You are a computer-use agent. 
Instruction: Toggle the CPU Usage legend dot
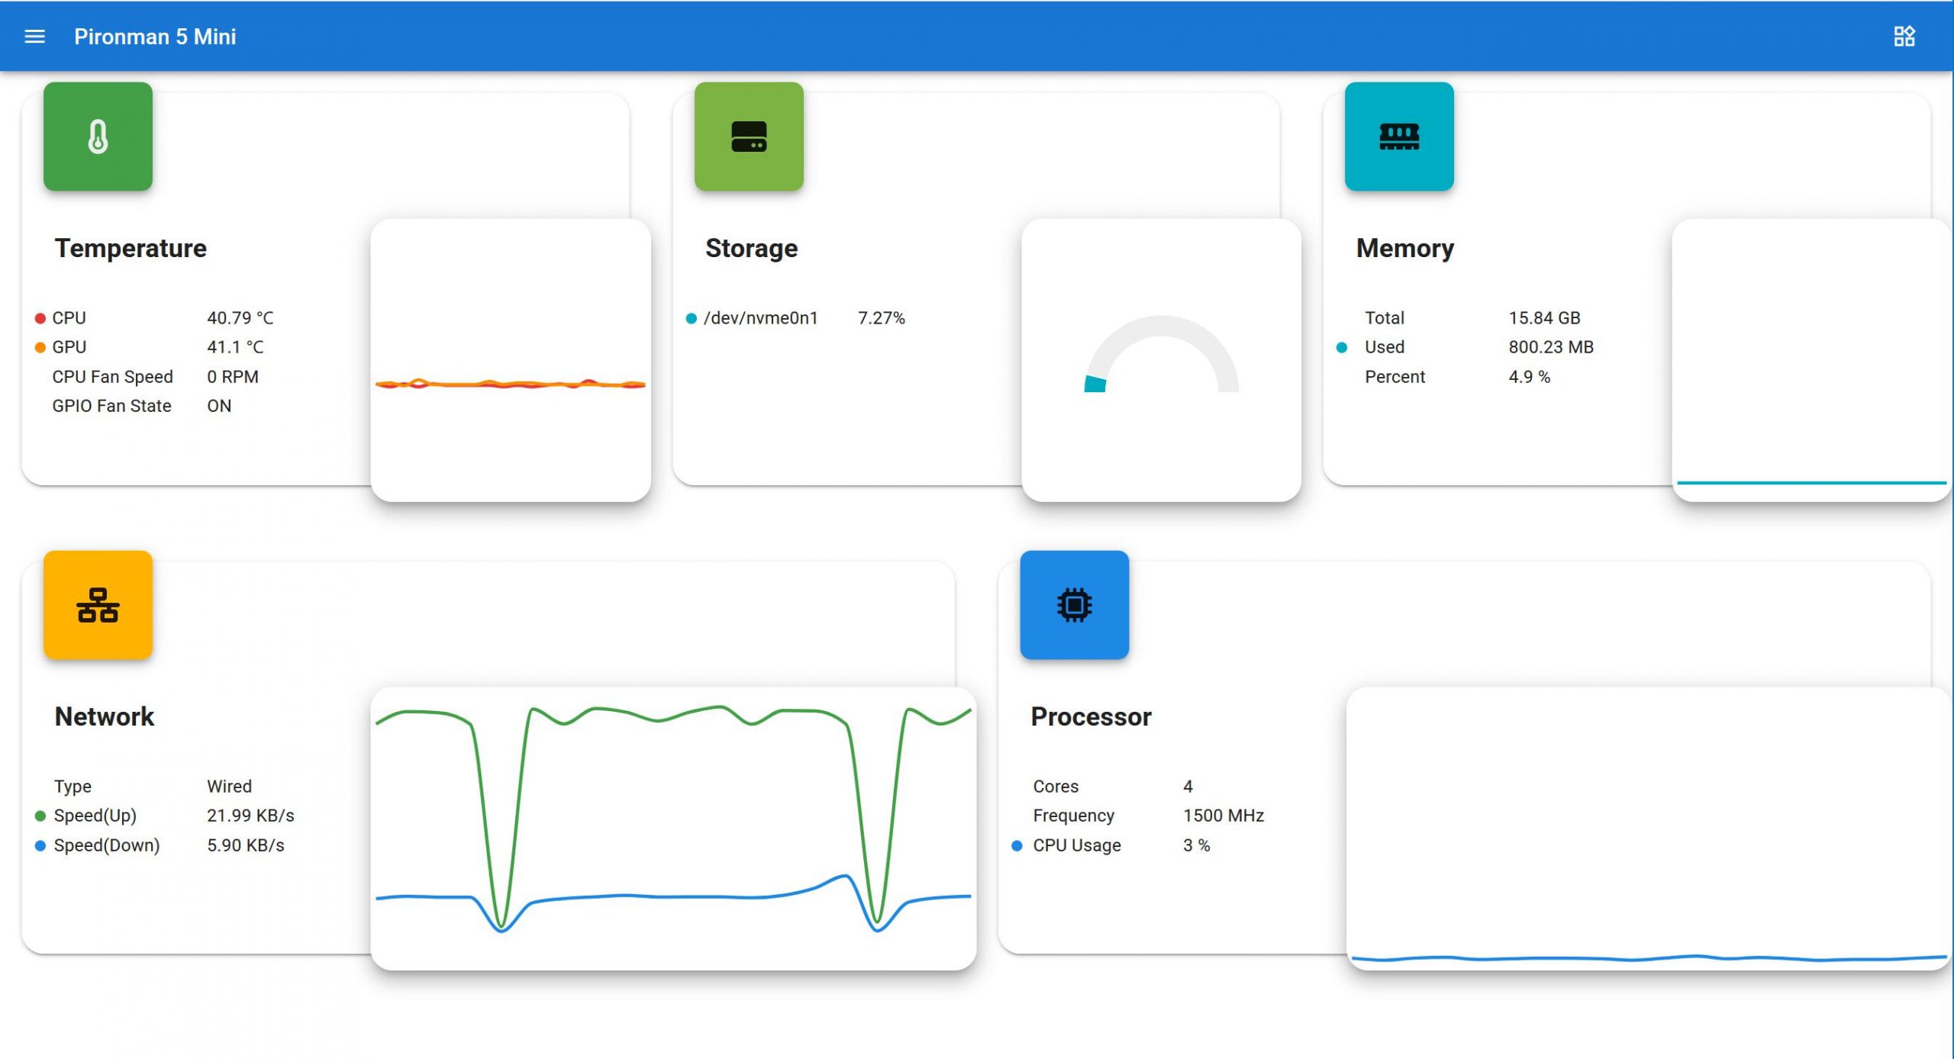pos(1017,845)
